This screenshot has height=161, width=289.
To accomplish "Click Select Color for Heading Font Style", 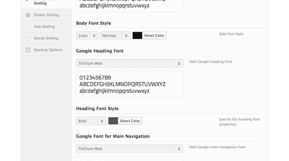I will 130,121.
